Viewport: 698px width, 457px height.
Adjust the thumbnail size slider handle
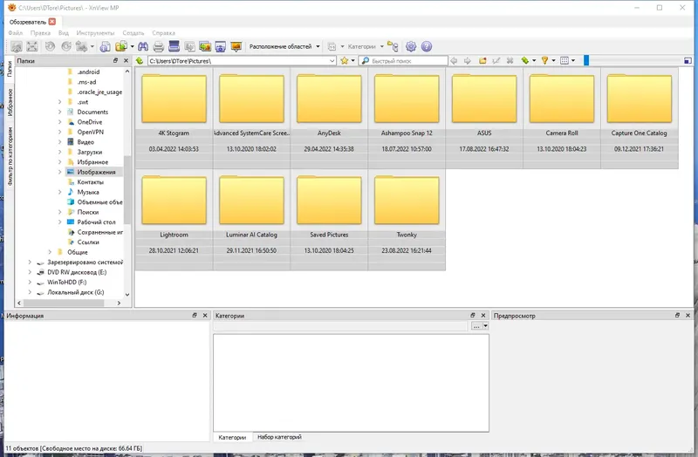tap(586, 60)
